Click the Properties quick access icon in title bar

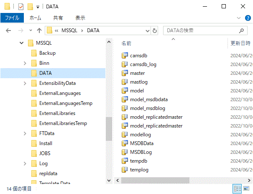(x=21, y=7)
